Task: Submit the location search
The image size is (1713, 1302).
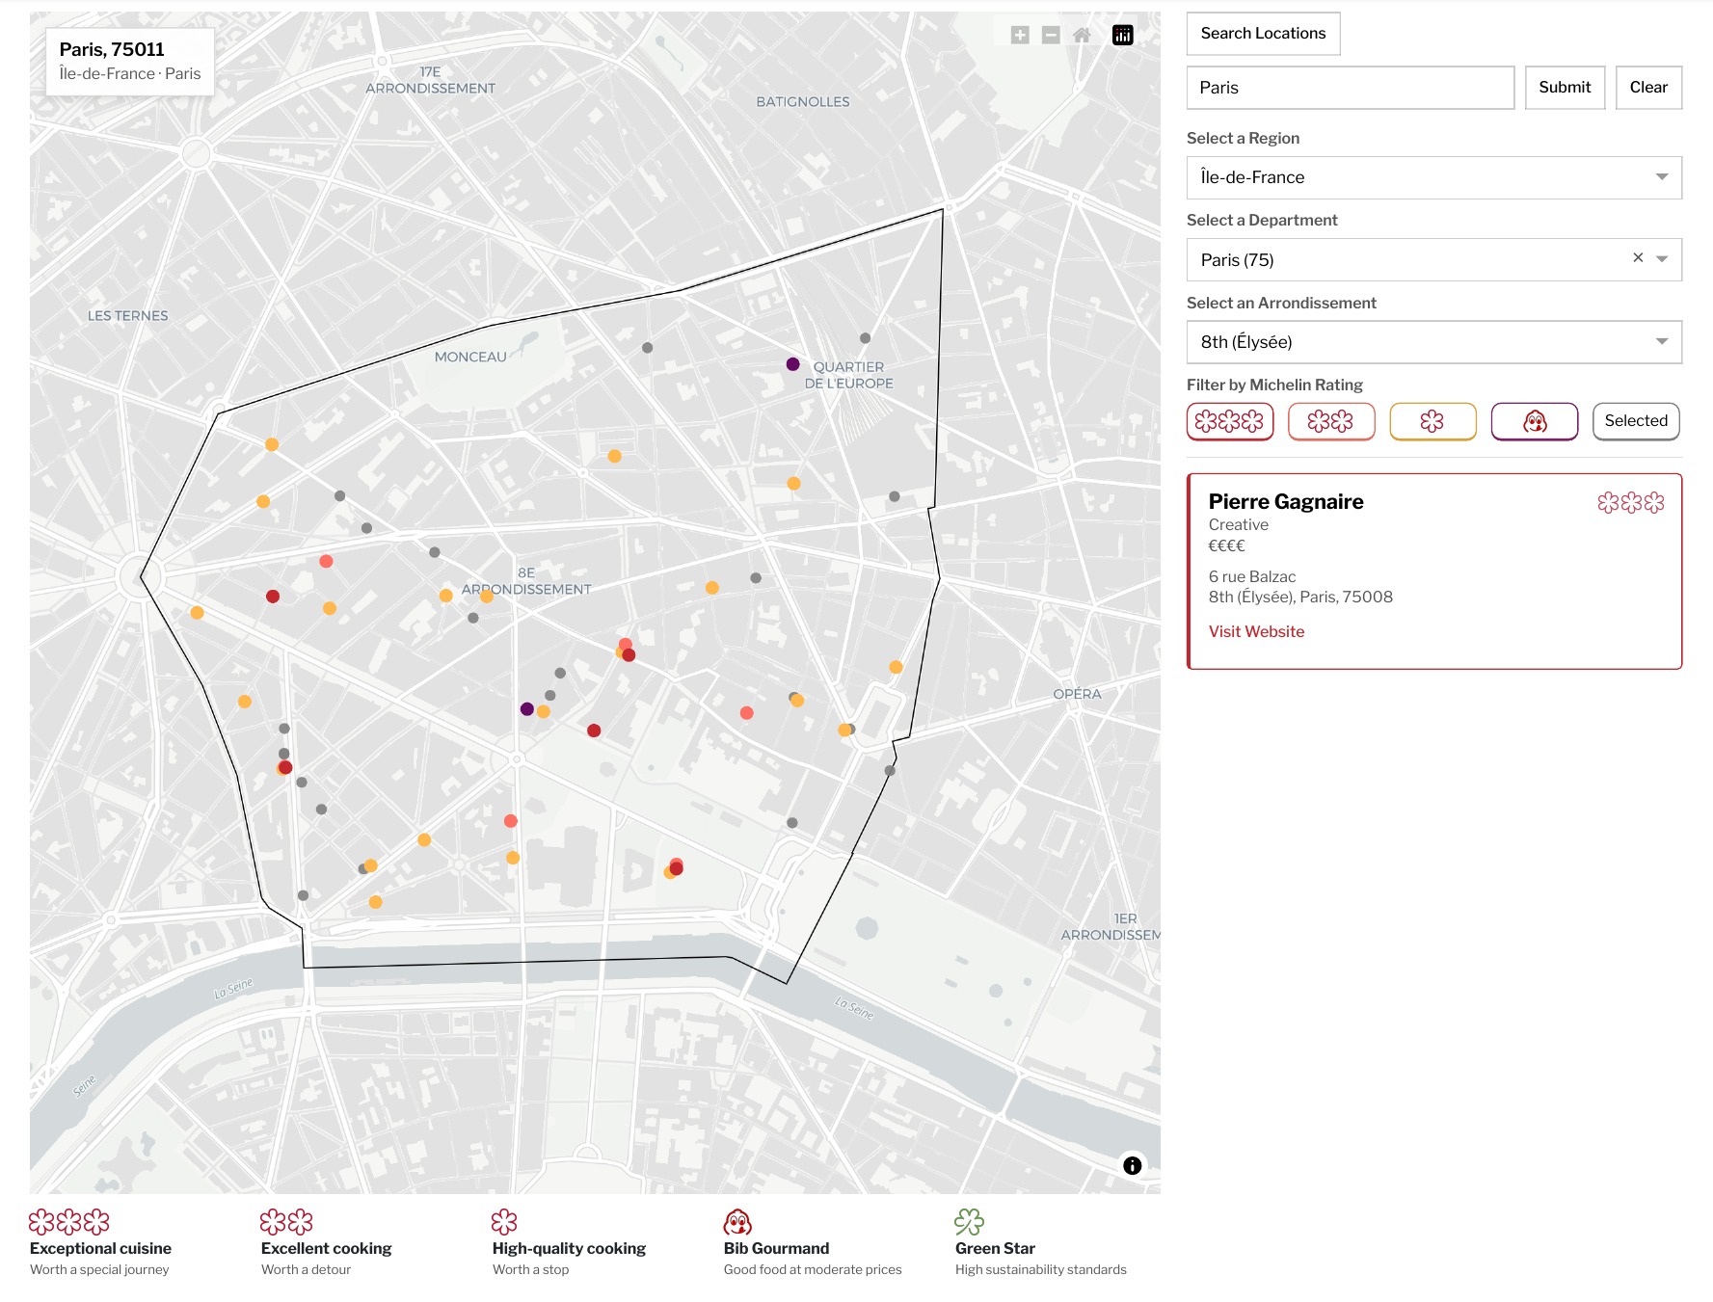Action: coord(1565,88)
